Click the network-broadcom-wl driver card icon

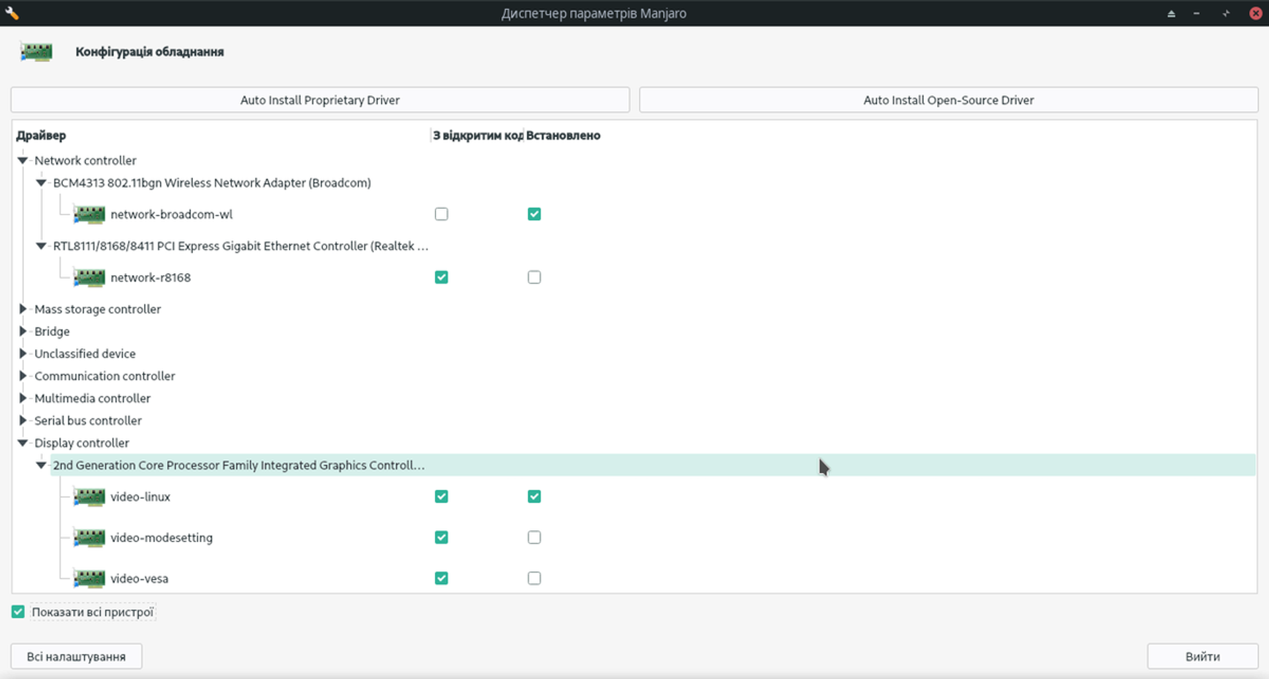pyautogui.click(x=89, y=214)
